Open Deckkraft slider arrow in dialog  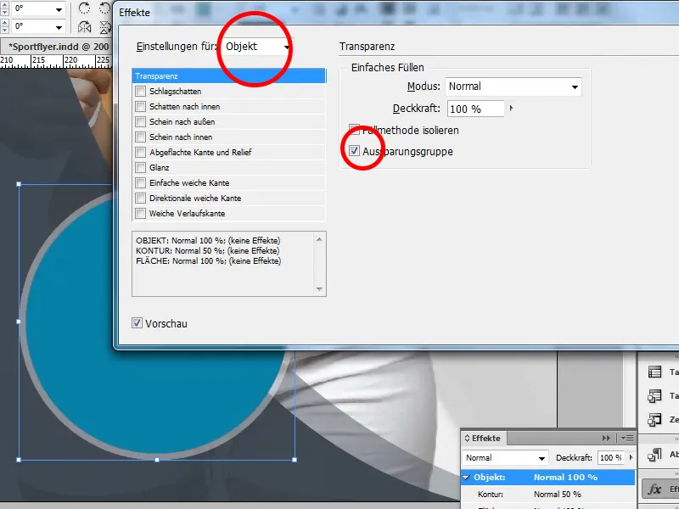coord(511,109)
